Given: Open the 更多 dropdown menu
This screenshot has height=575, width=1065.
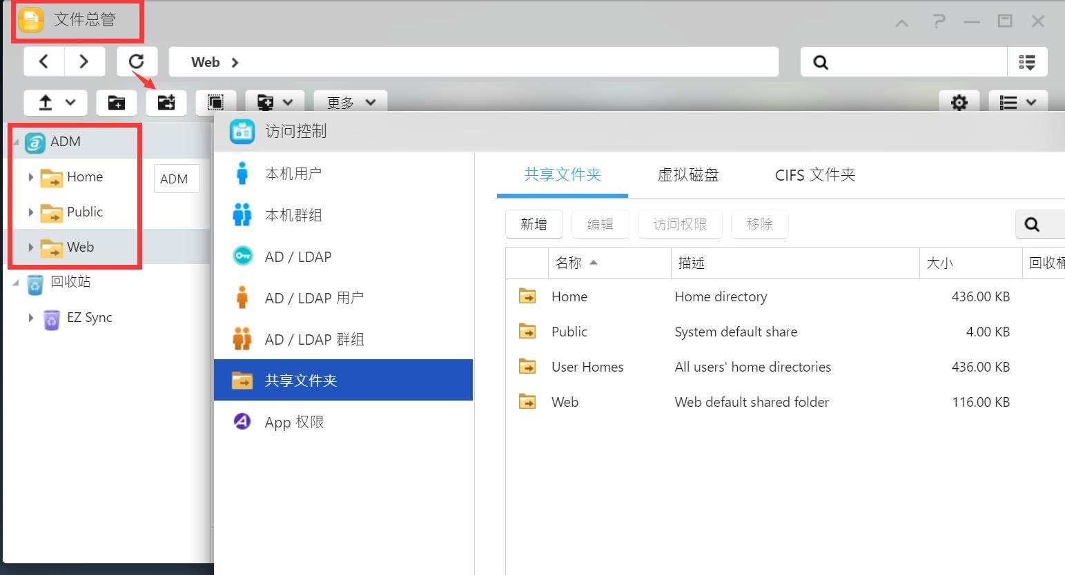Looking at the screenshot, I should click(x=349, y=101).
